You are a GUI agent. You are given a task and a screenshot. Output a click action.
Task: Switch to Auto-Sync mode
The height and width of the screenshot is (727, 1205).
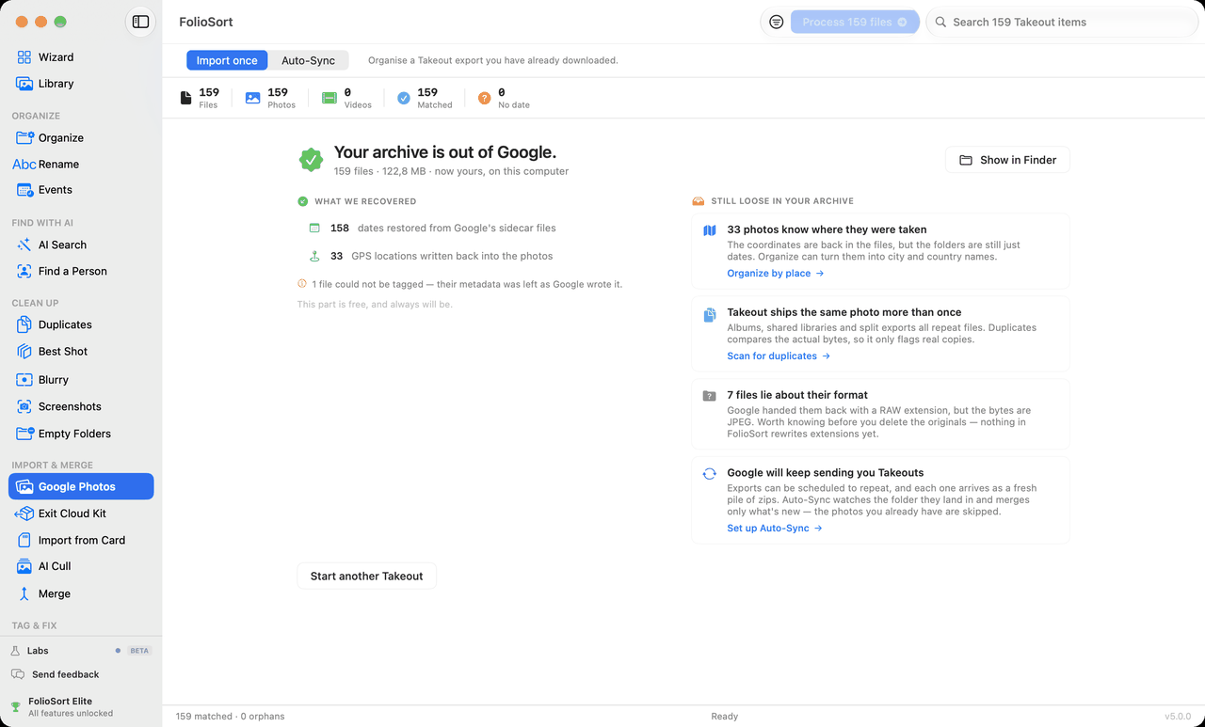308,60
